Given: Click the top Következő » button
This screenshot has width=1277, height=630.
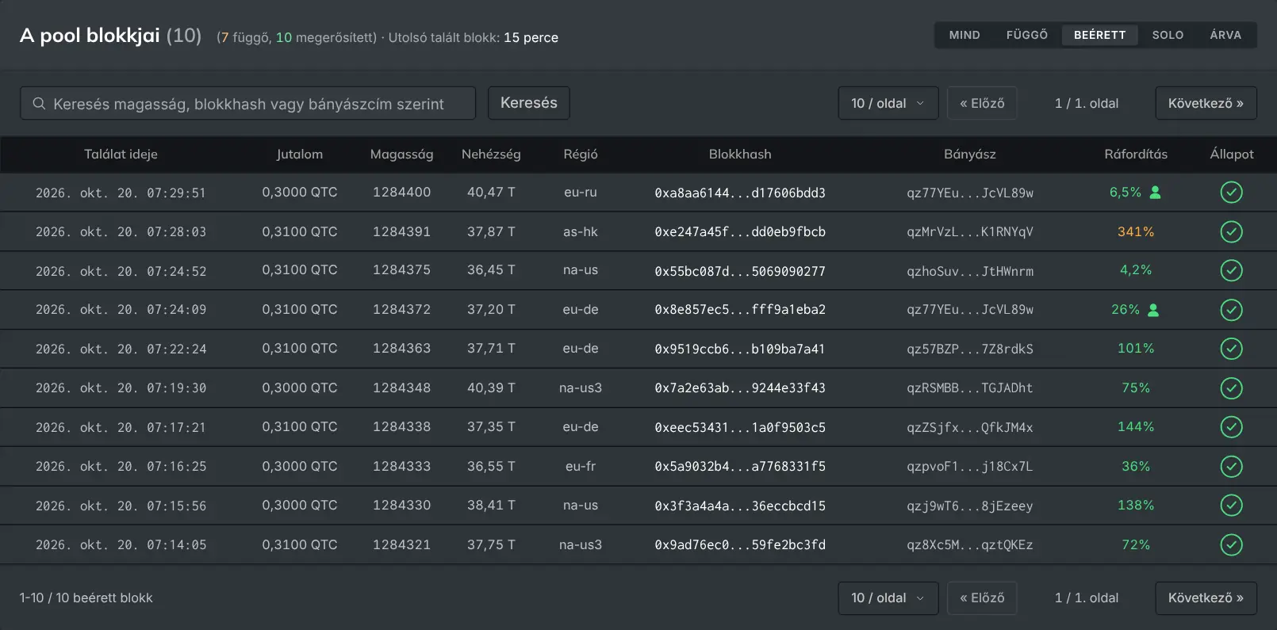Looking at the screenshot, I should 1206,103.
